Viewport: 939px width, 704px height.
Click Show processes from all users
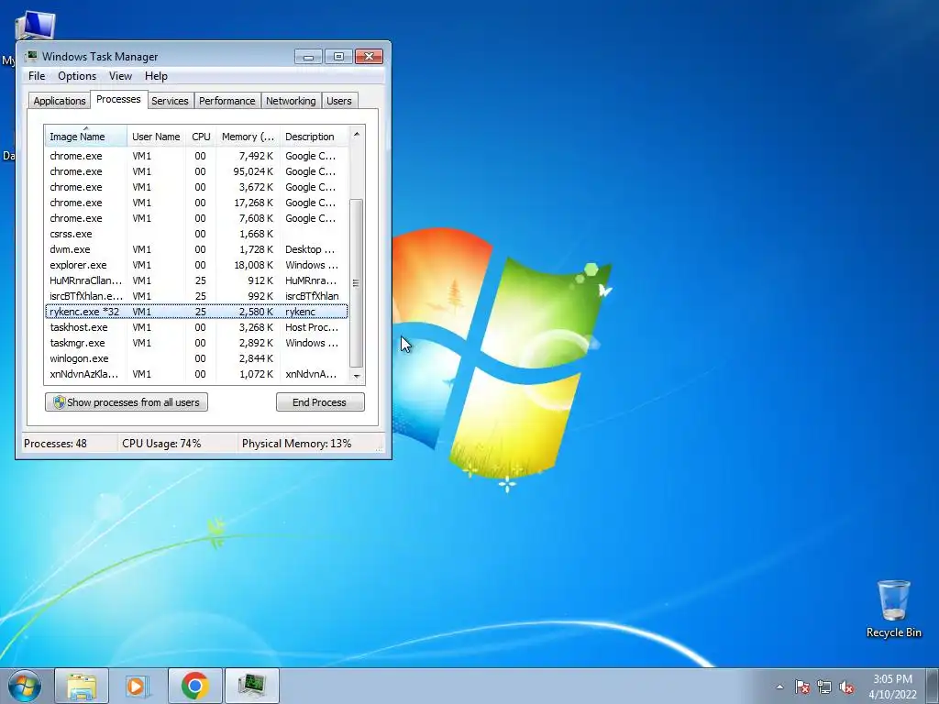[127, 402]
